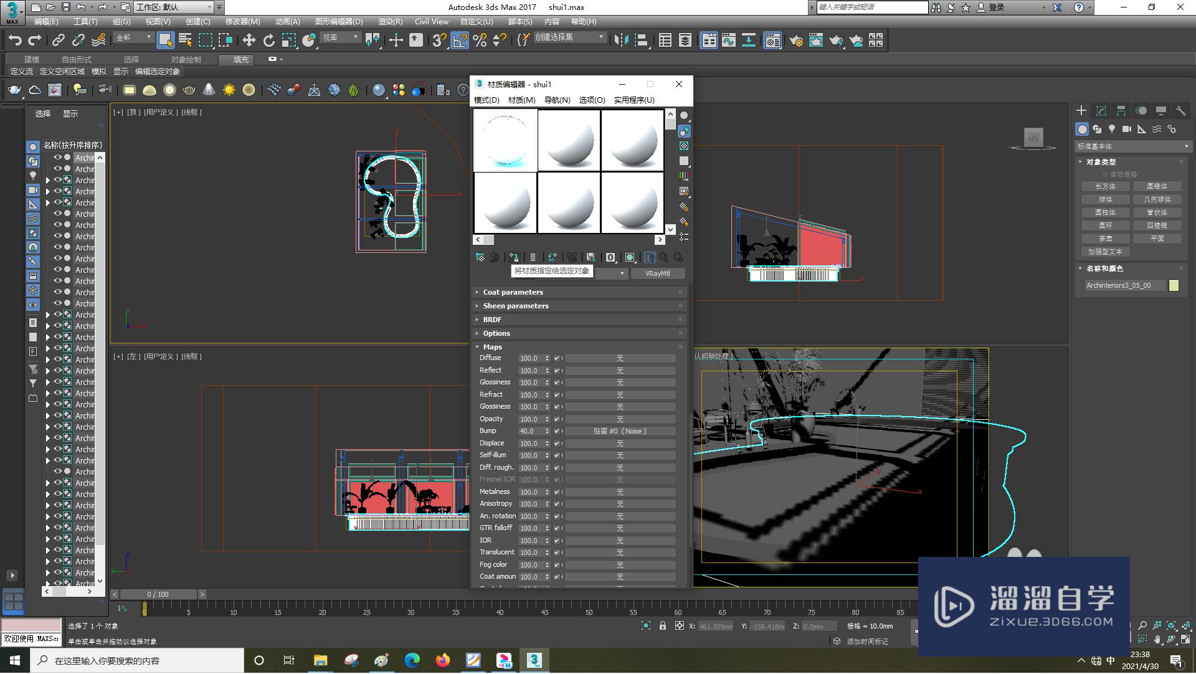Switch to the 自由形式 ribbon tab

(x=77, y=60)
